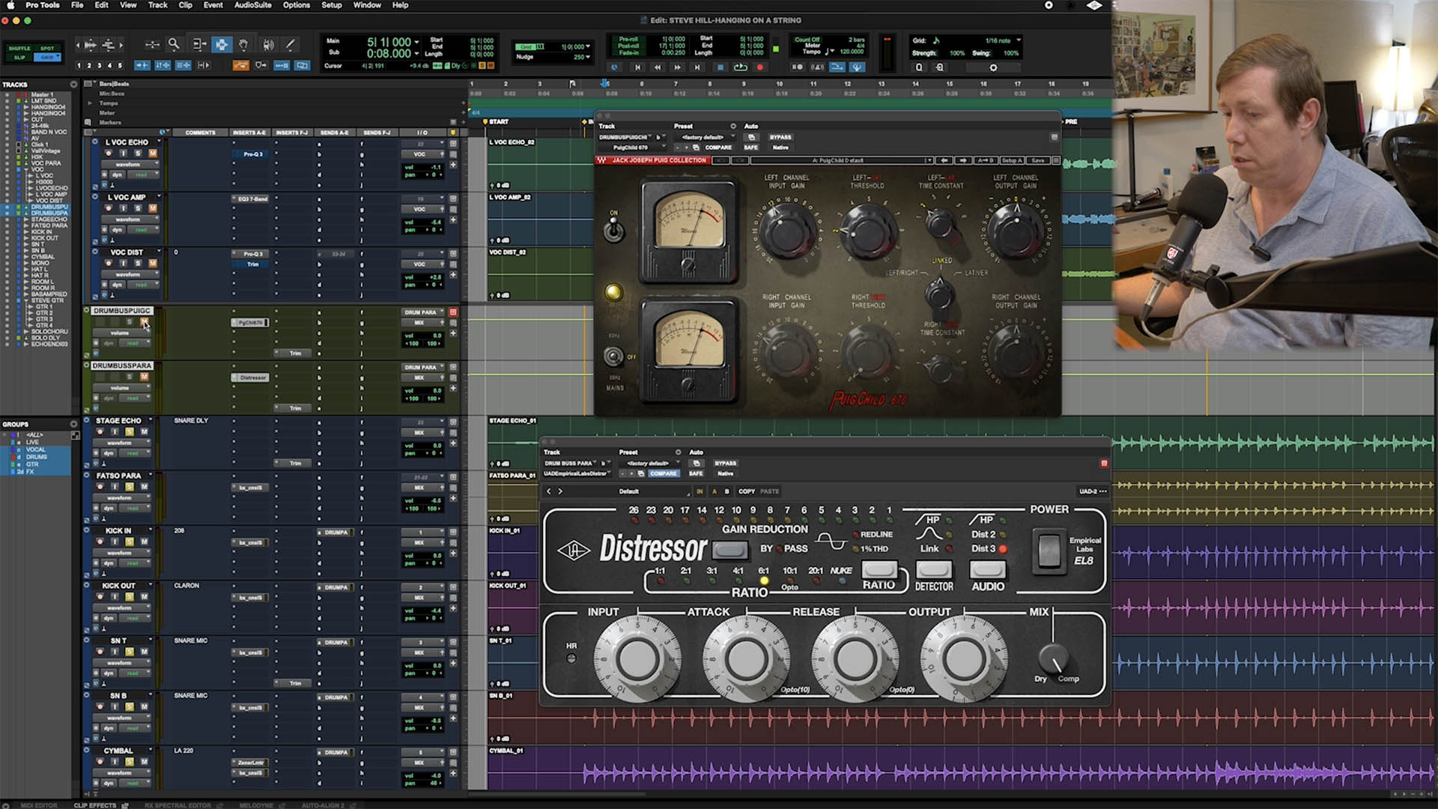This screenshot has height=809, width=1438.
Task: Click BYPASS in Distressor plugin header
Action: 725,463
